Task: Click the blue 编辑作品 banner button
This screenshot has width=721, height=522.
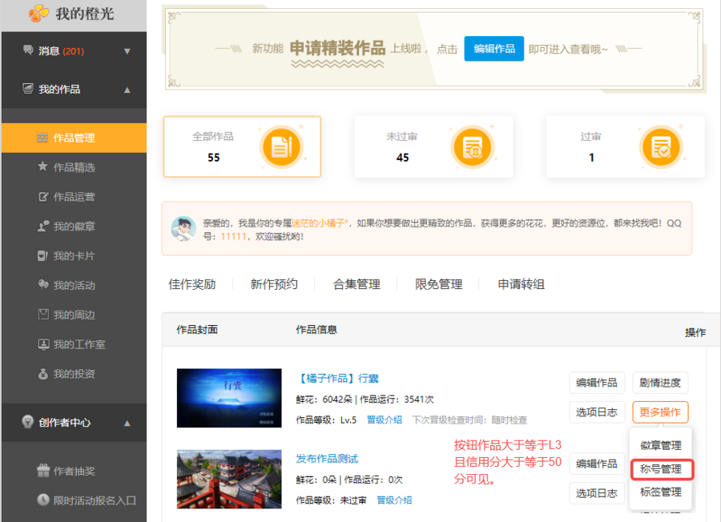Action: click(x=493, y=49)
